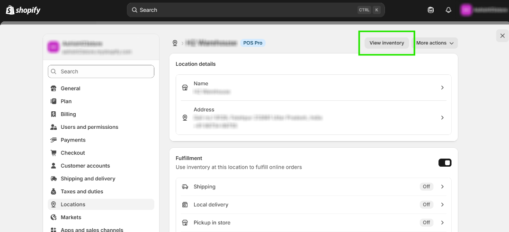Click the Shipping truck icon under Fulfillment
The width and height of the screenshot is (509, 232).
point(185,187)
